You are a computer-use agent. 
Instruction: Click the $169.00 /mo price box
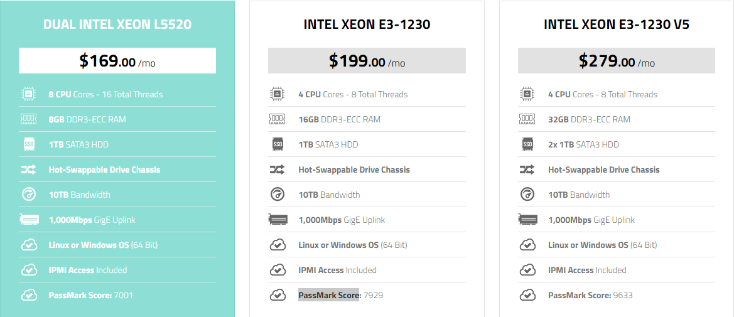[117, 61]
